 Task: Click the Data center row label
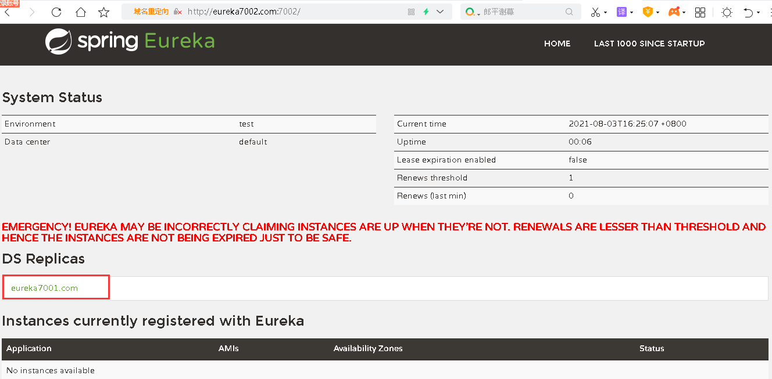[27, 142]
